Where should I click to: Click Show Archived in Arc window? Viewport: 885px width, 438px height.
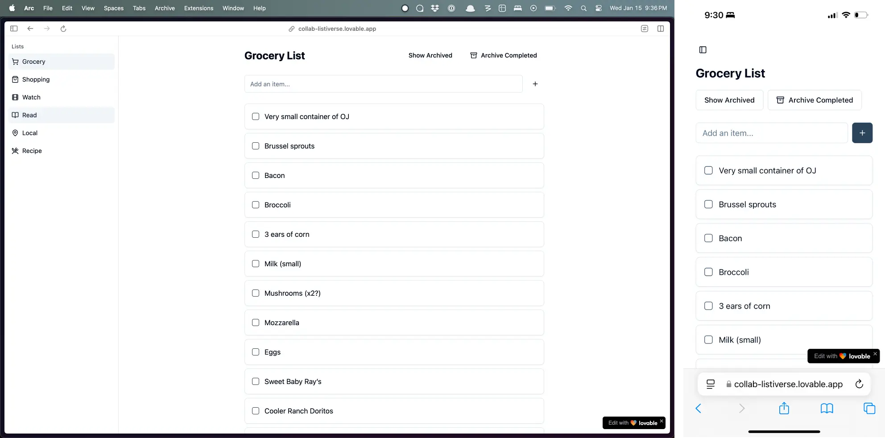click(430, 55)
